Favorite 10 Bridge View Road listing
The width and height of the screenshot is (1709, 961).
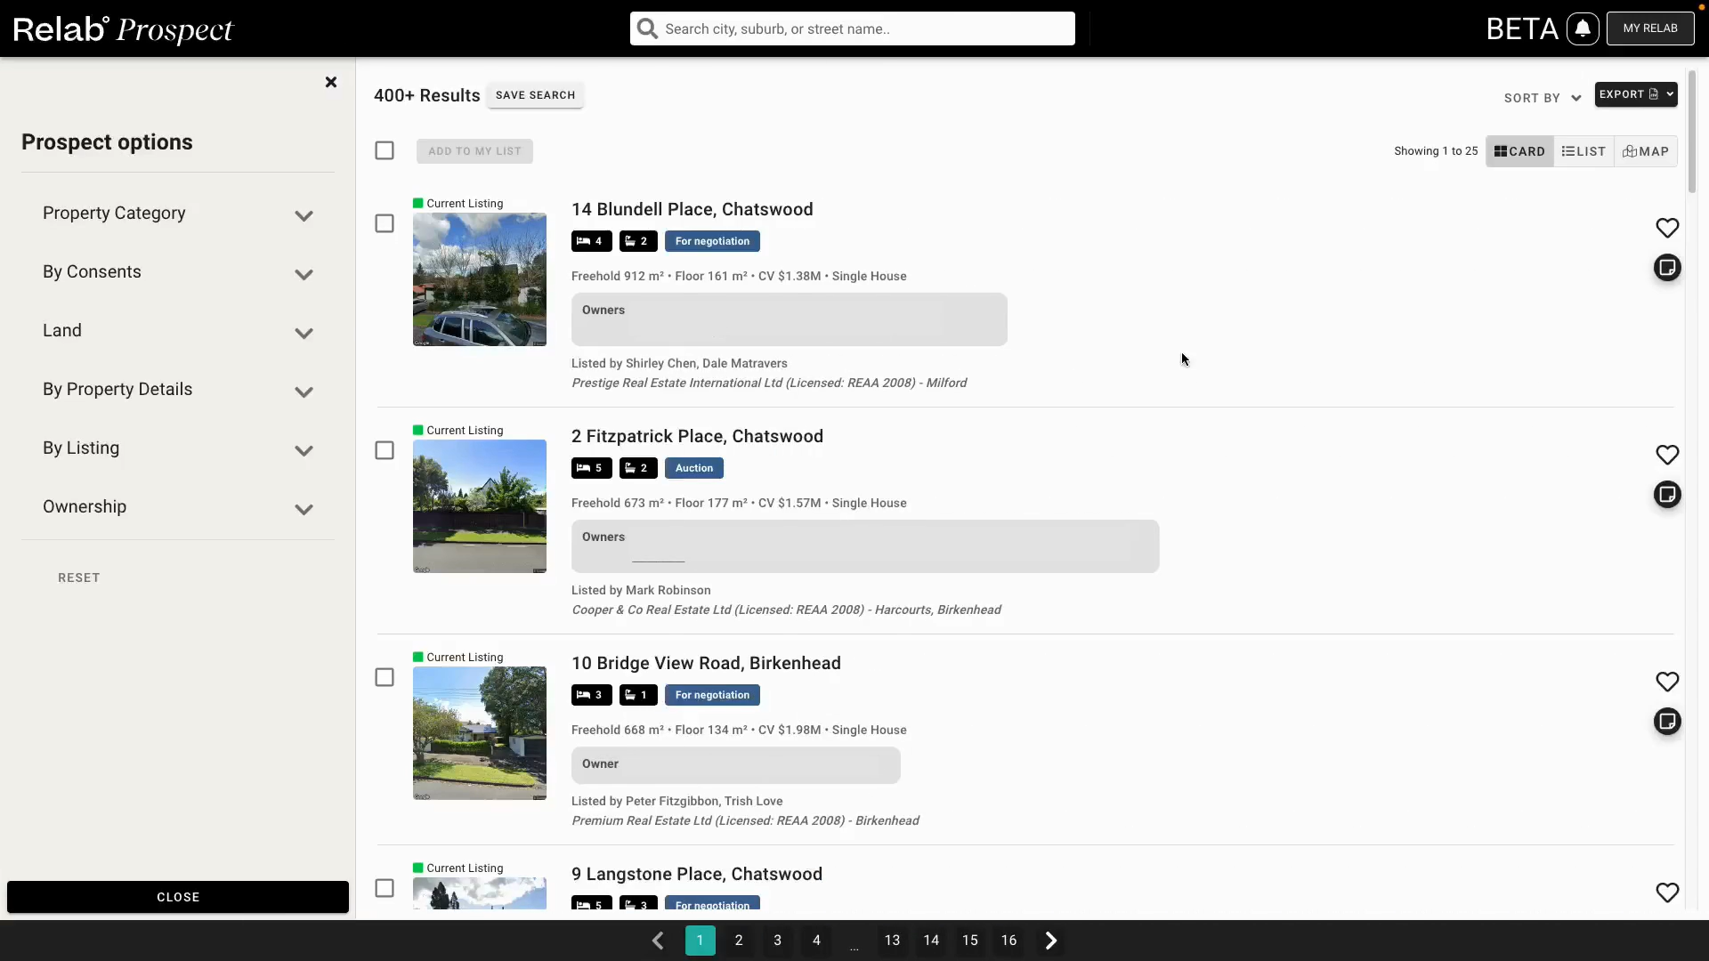tap(1667, 682)
